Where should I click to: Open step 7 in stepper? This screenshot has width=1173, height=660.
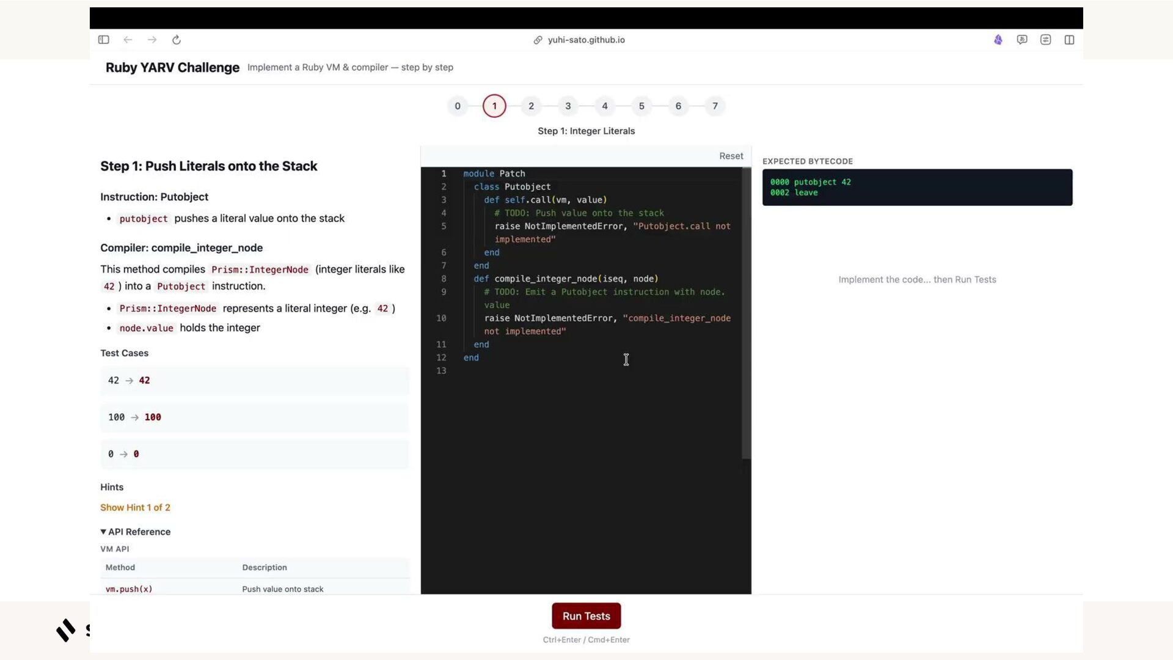[715, 106]
